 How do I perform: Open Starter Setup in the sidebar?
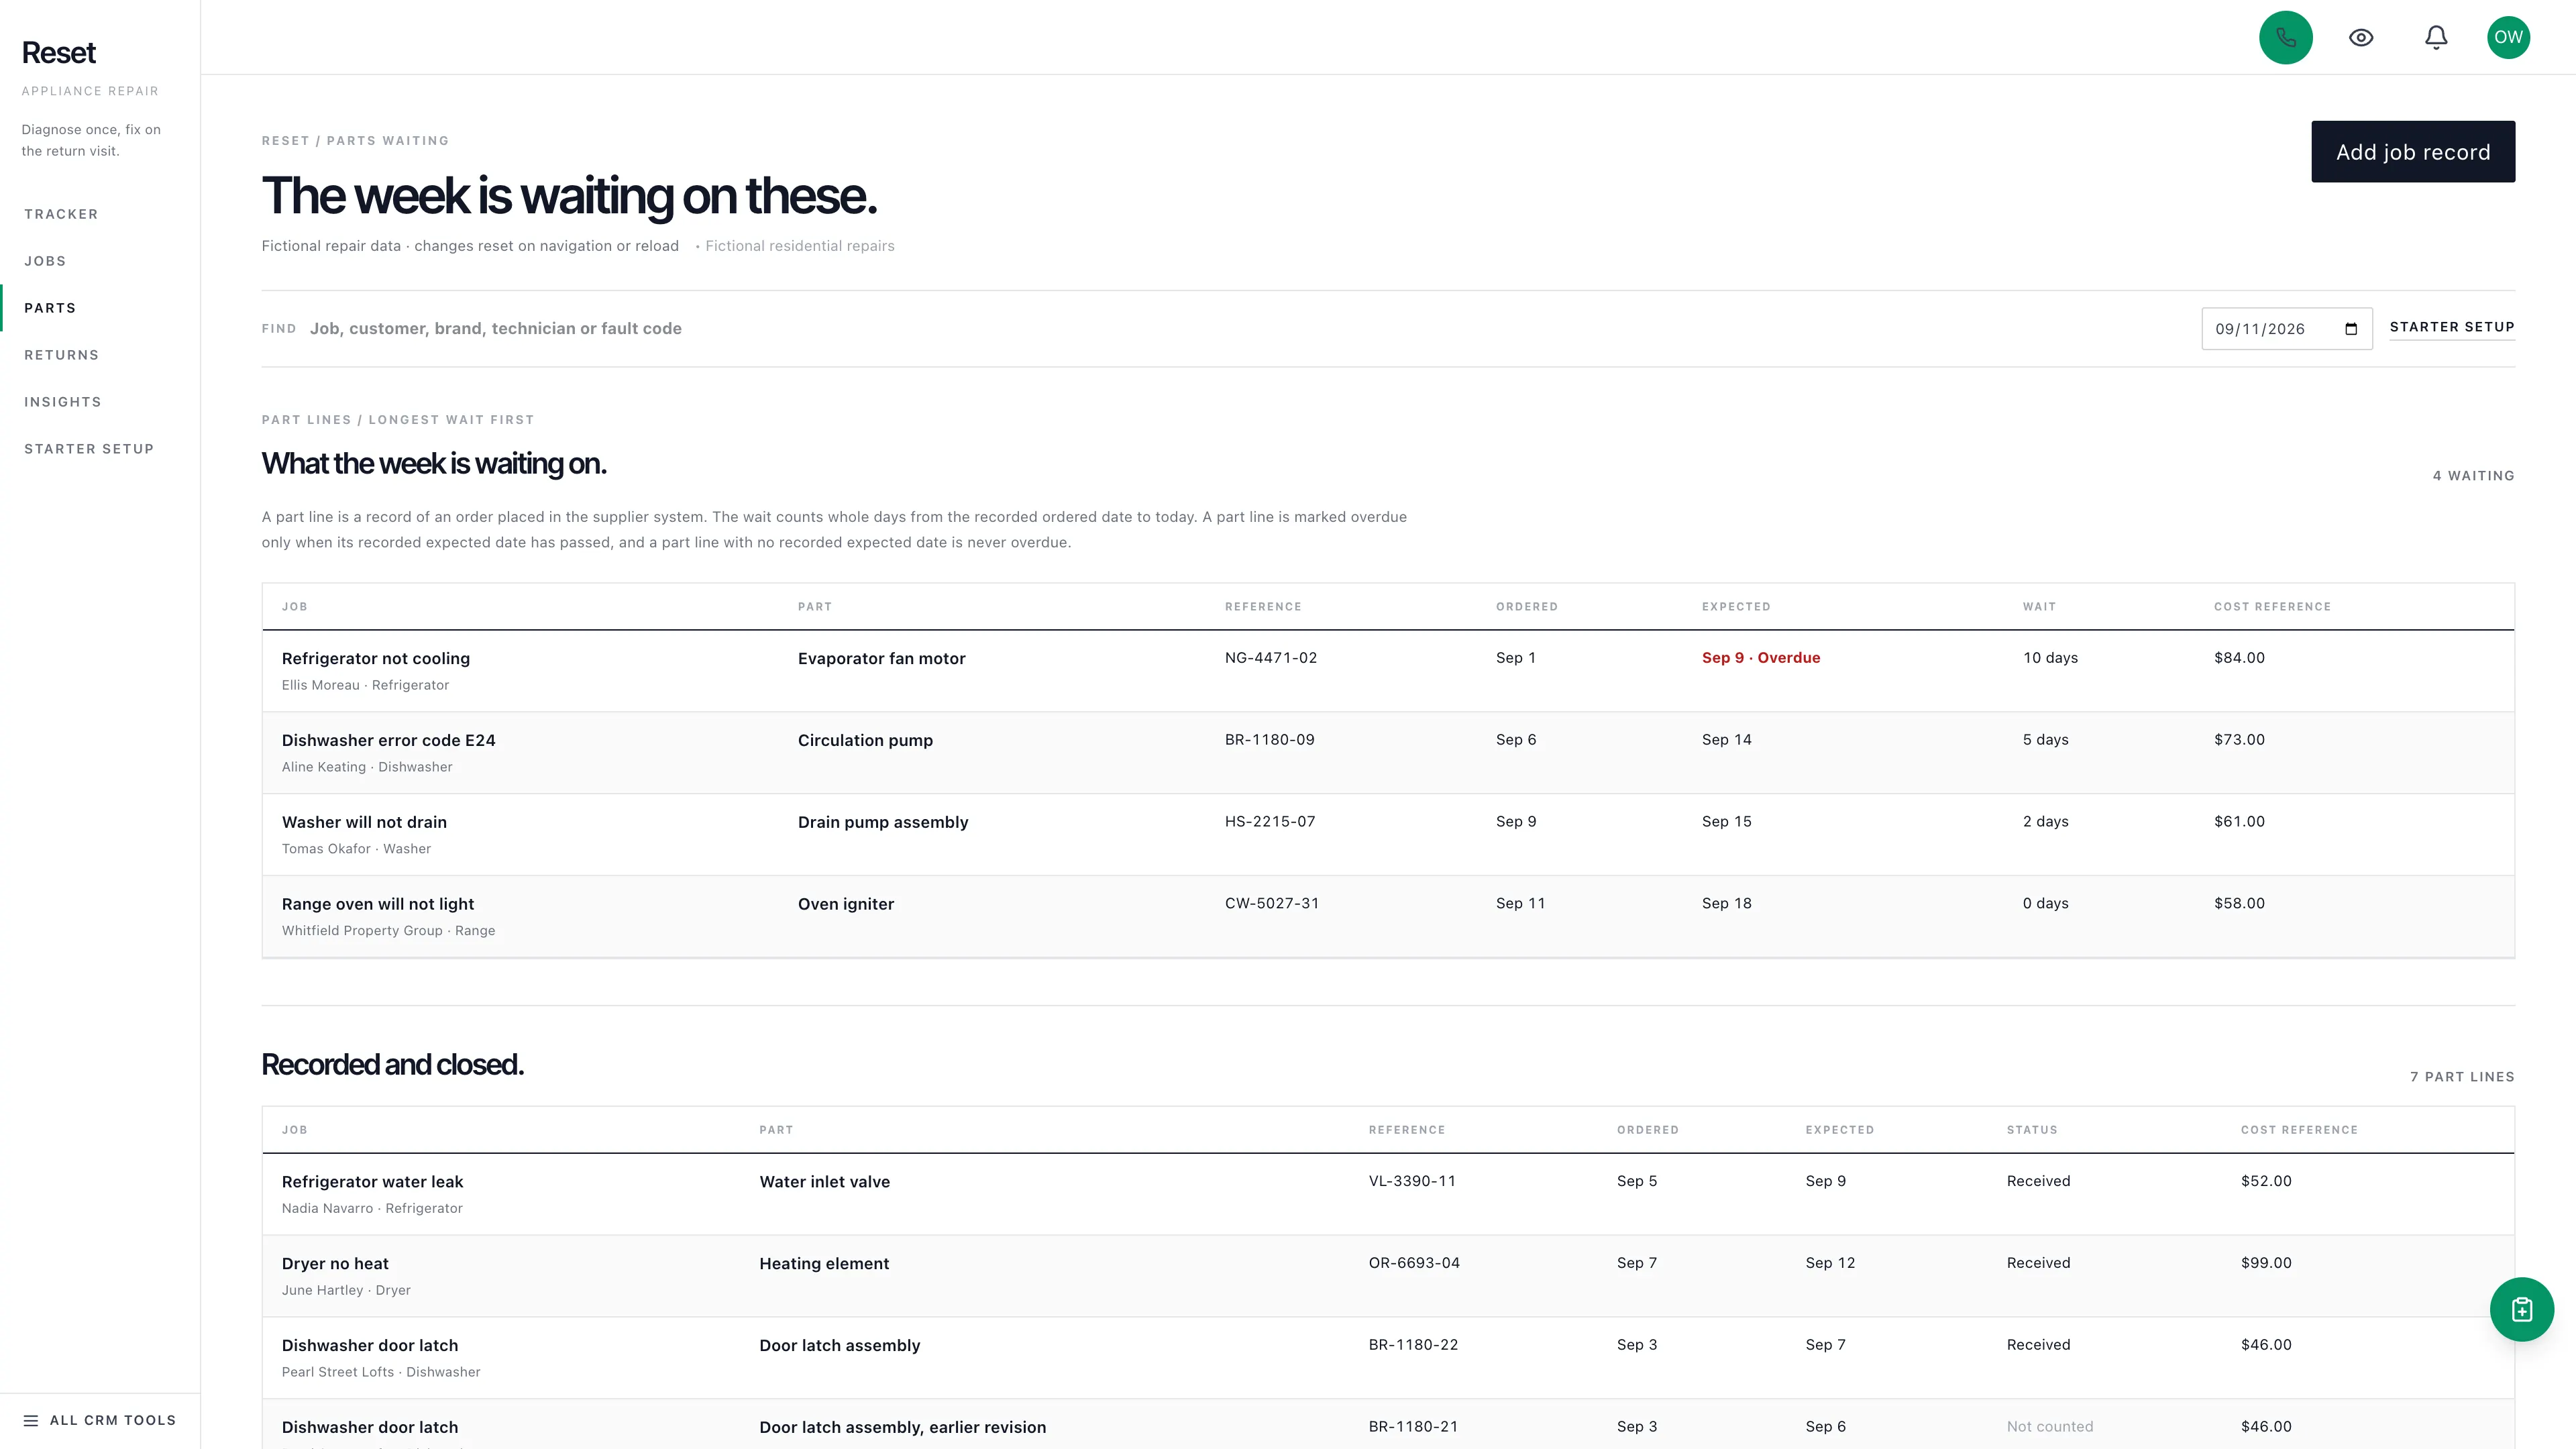pyautogui.click(x=89, y=449)
